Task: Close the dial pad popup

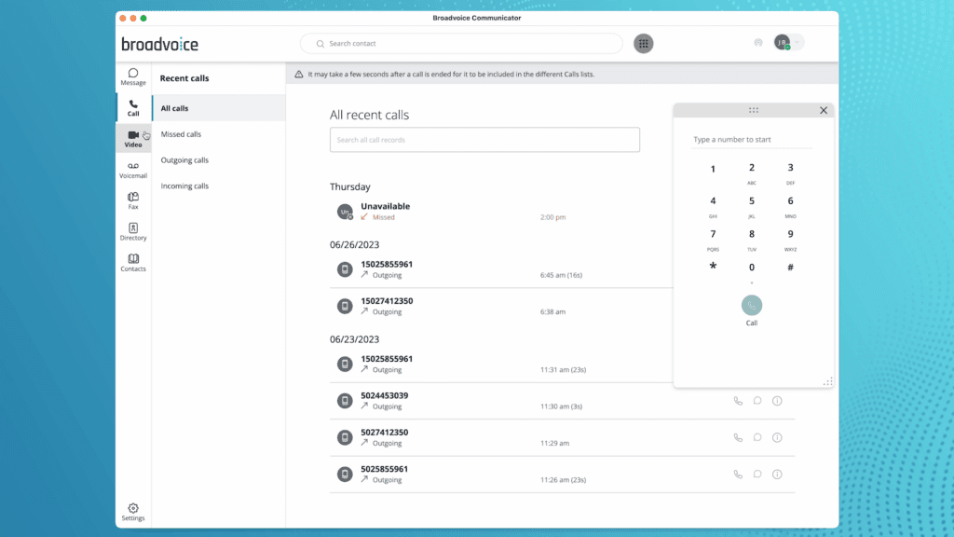Action: (824, 110)
